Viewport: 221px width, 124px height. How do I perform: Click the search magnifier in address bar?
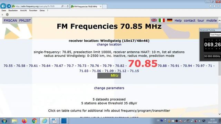point(62,6)
